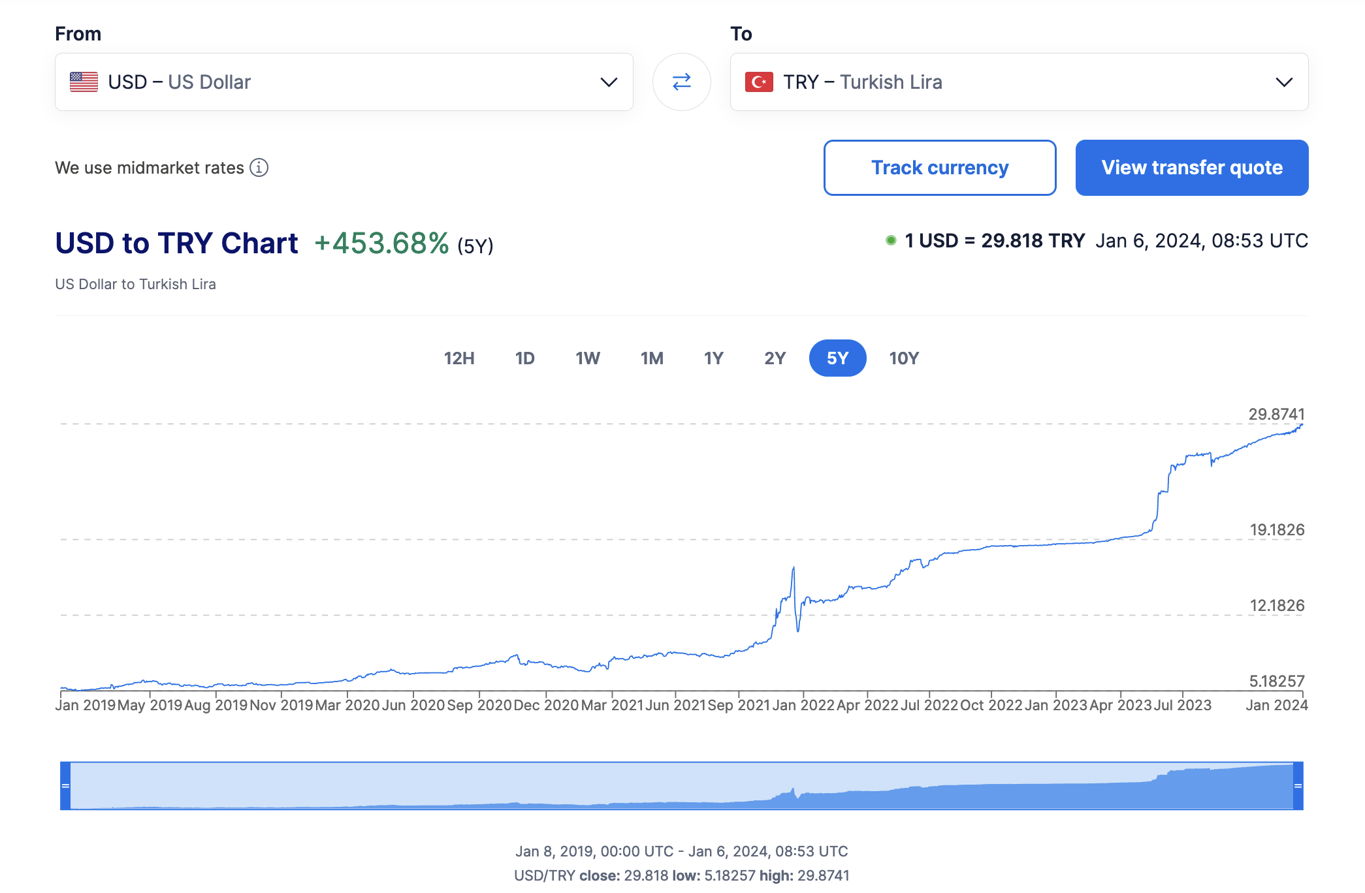Click the US flag icon
The image size is (1365, 893).
(84, 82)
